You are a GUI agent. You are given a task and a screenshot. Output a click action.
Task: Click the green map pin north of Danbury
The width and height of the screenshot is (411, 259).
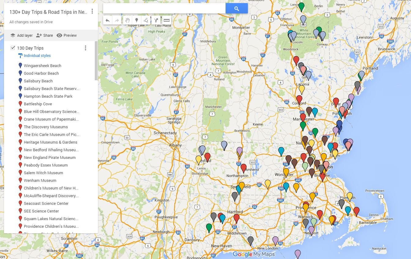click(x=209, y=228)
